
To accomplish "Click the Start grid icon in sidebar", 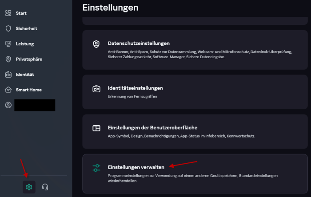I will pyautogui.click(x=8, y=13).
